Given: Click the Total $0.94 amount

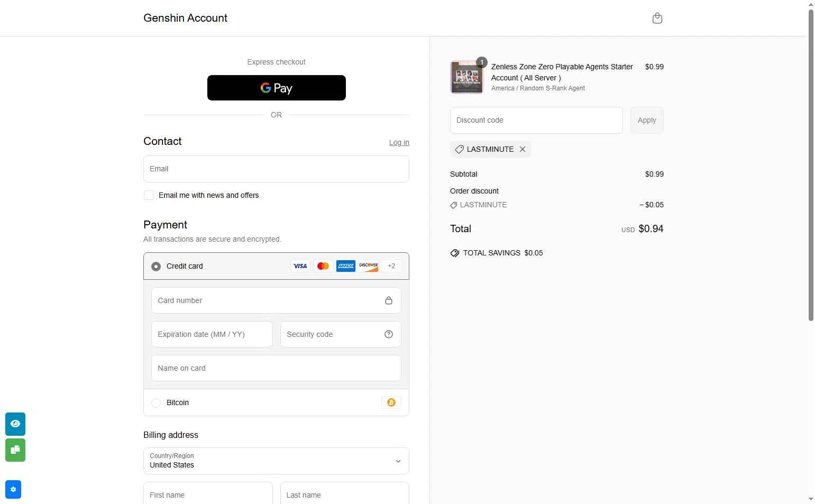Looking at the screenshot, I should (x=651, y=228).
